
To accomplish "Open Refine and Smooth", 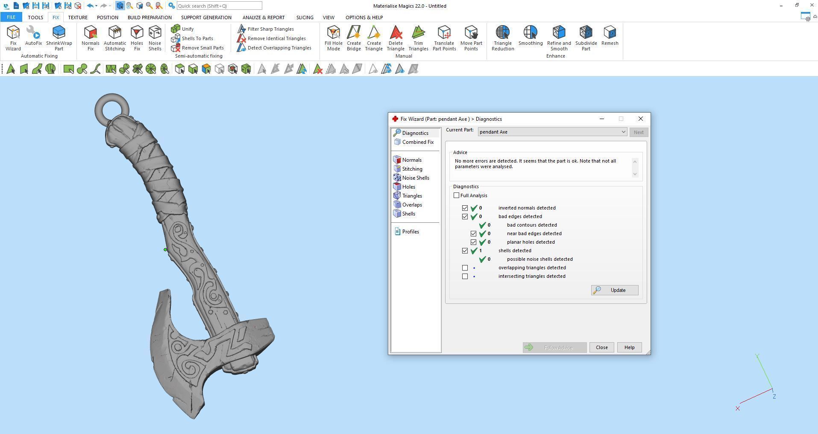I will coord(559,38).
